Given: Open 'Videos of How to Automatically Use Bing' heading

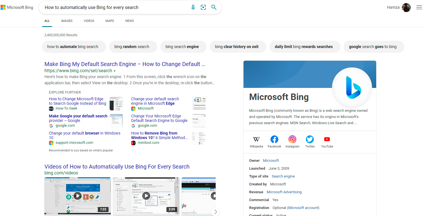Looking at the screenshot, I should point(117,167).
